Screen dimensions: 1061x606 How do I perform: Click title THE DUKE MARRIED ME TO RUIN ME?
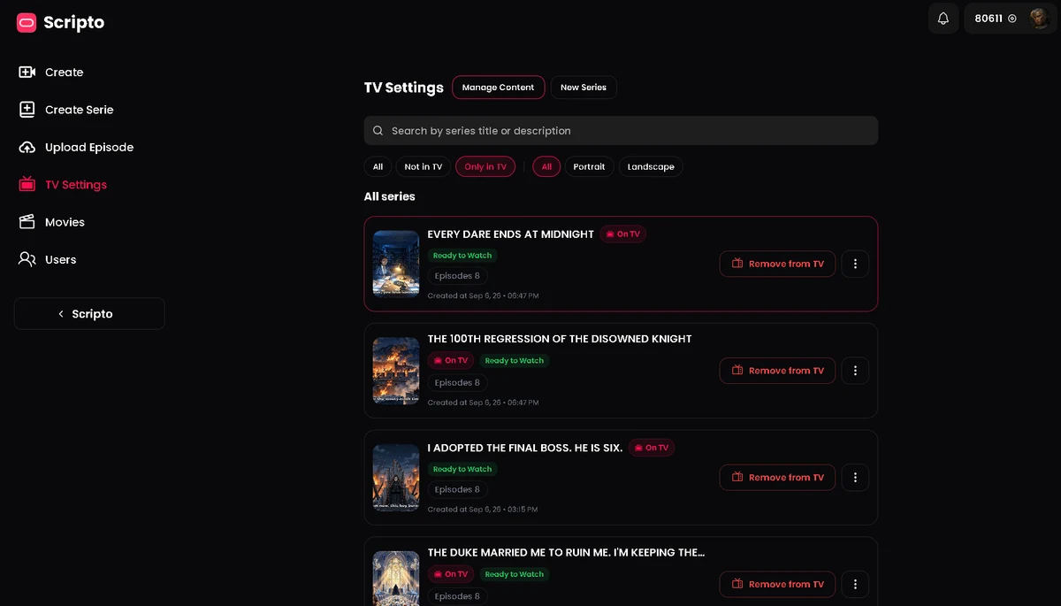[x=566, y=553]
